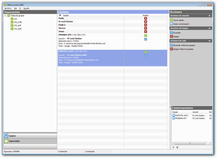Screen dimensions: 217x158
Task: Click the Cerrar sesión action link
Action: [178, 20]
